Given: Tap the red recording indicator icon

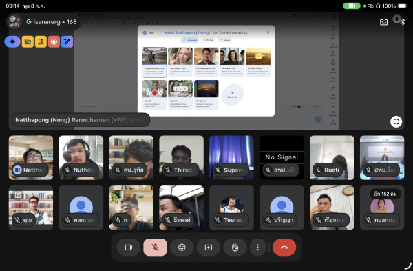Looking at the screenshot, I should coord(54,41).
